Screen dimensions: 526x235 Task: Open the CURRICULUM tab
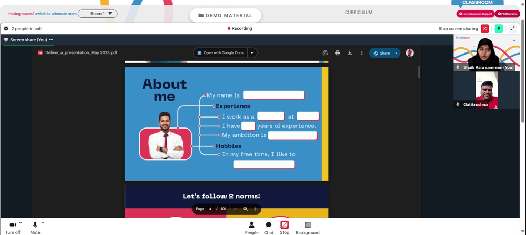point(359,13)
